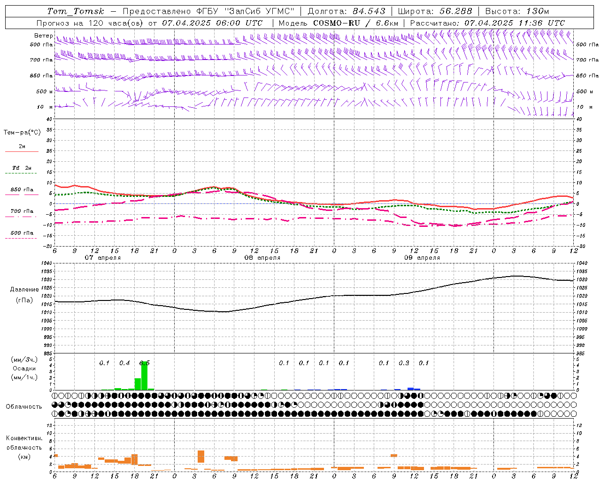Select the Тем-ра(°C) temperature axis label
This screenshot has width=601, height=480.
[x=22, y=132]
